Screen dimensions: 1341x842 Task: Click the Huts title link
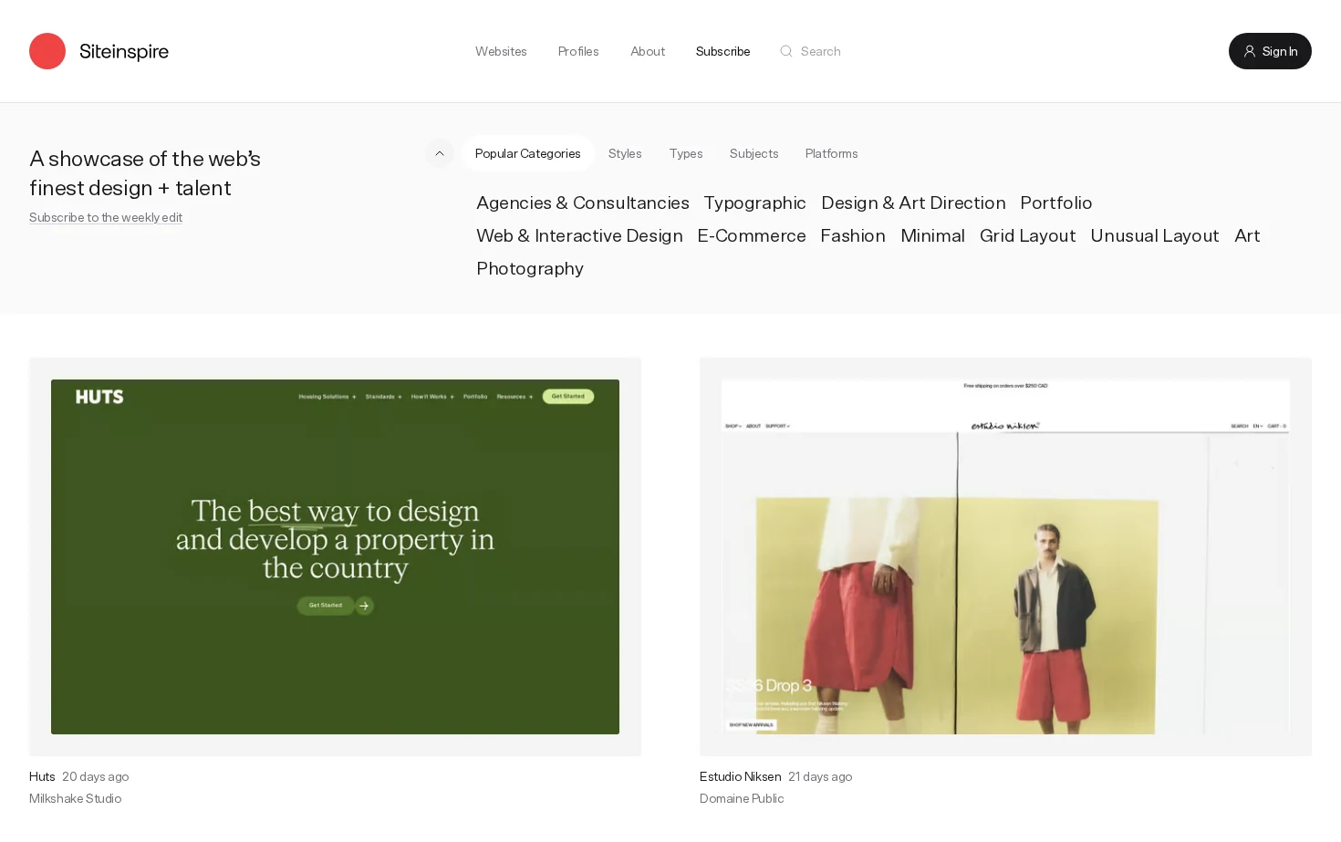(x=42, y=776)
